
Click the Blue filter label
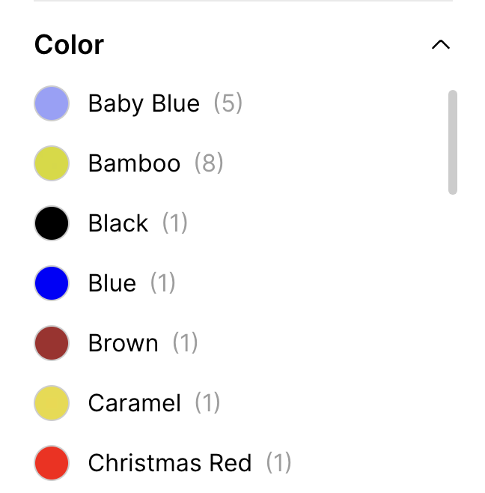(112, 283)
